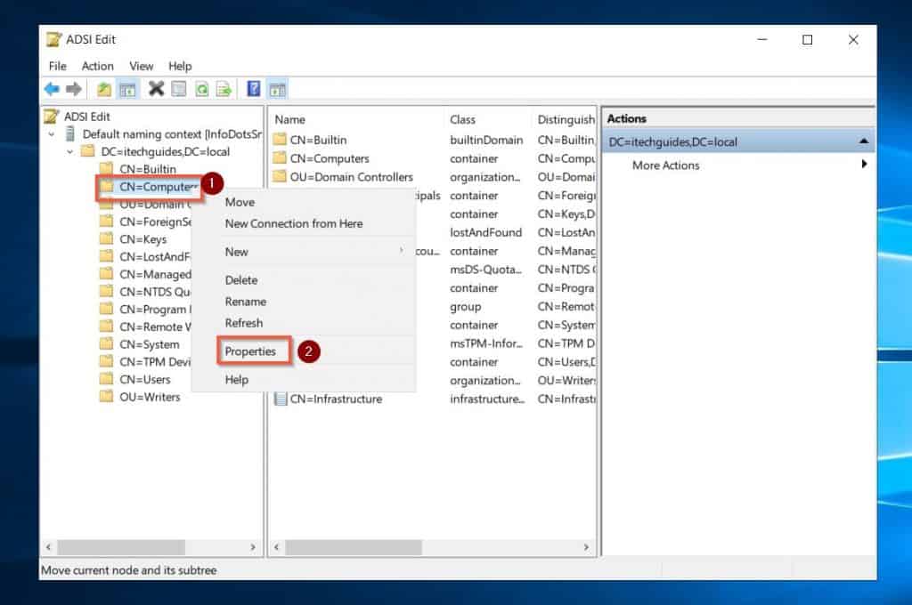Viewport: 912px width, 605px height.
Task: Select CN=System in the tree
Action: (x=150, y=344)
